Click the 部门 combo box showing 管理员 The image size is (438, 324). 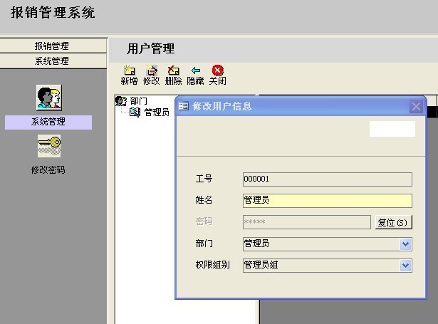pos(328,244)
